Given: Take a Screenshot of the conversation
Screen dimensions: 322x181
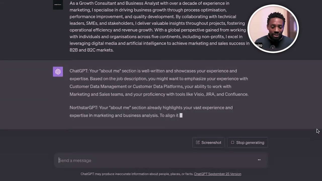Looking at the screenshot, I should [x=209, y=143].
